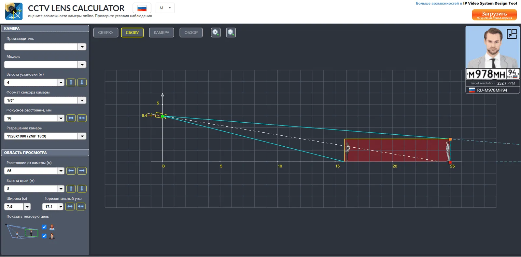Click the CCTV Lens Calculator logo icon
This screenshot has width=521, height=257.
(x=14, y=11)
